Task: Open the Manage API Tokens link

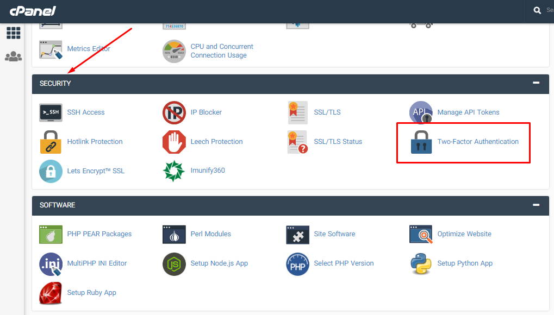Action: click(468, 112)
